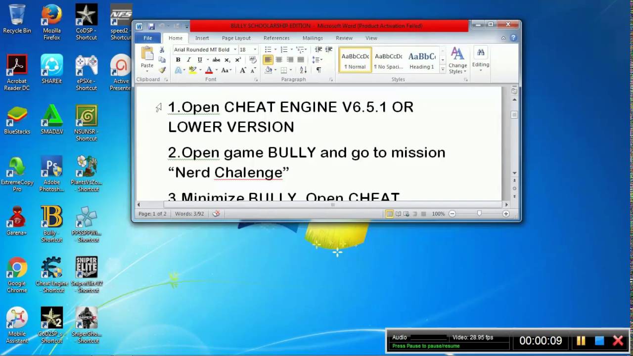Viewport: 633px width, 356px height.
Task: Switch to Mailings tab
Action: 313,38
